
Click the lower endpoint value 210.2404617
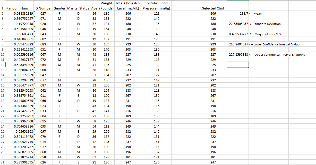click(238, 44)
